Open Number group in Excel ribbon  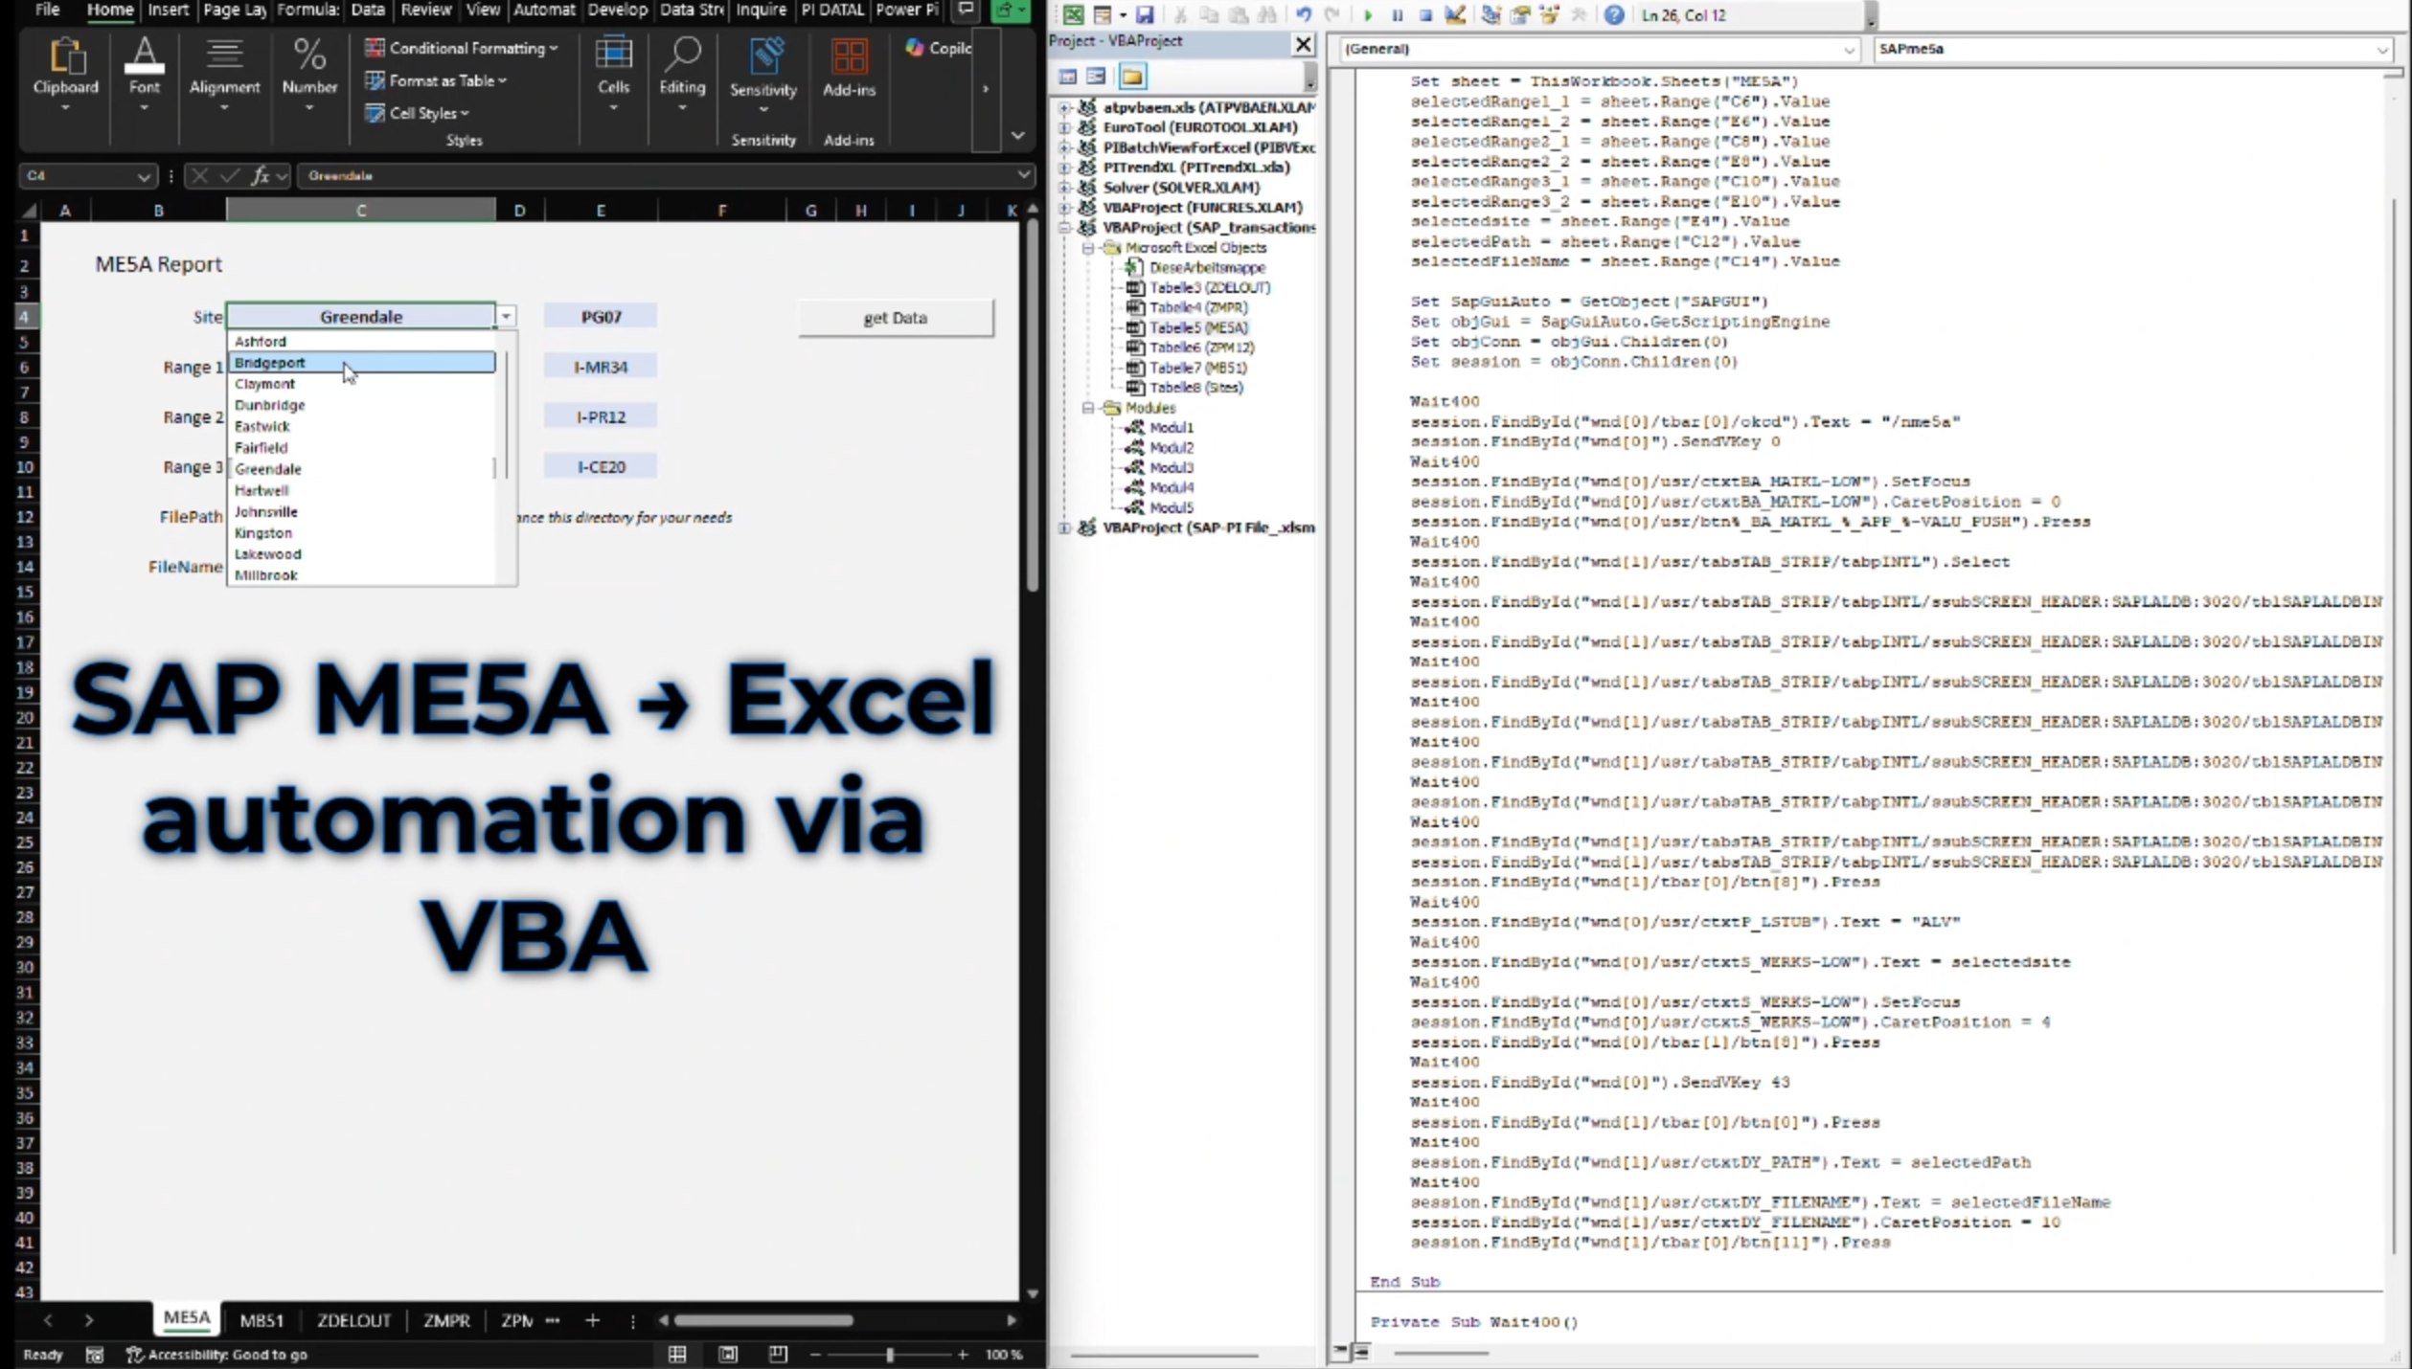[309, 77]
